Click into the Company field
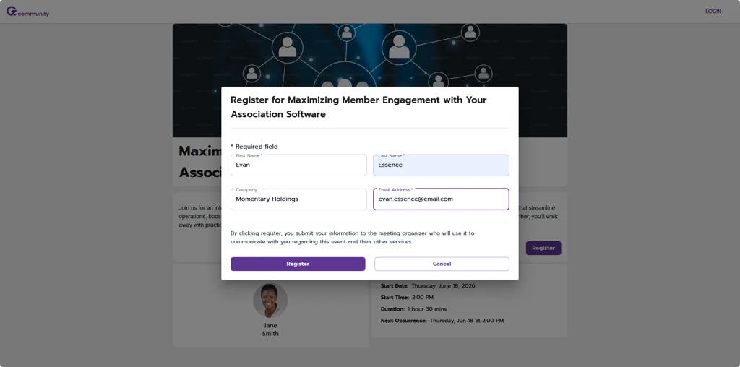Screen dimensions: 740x367 click(298, 199)
